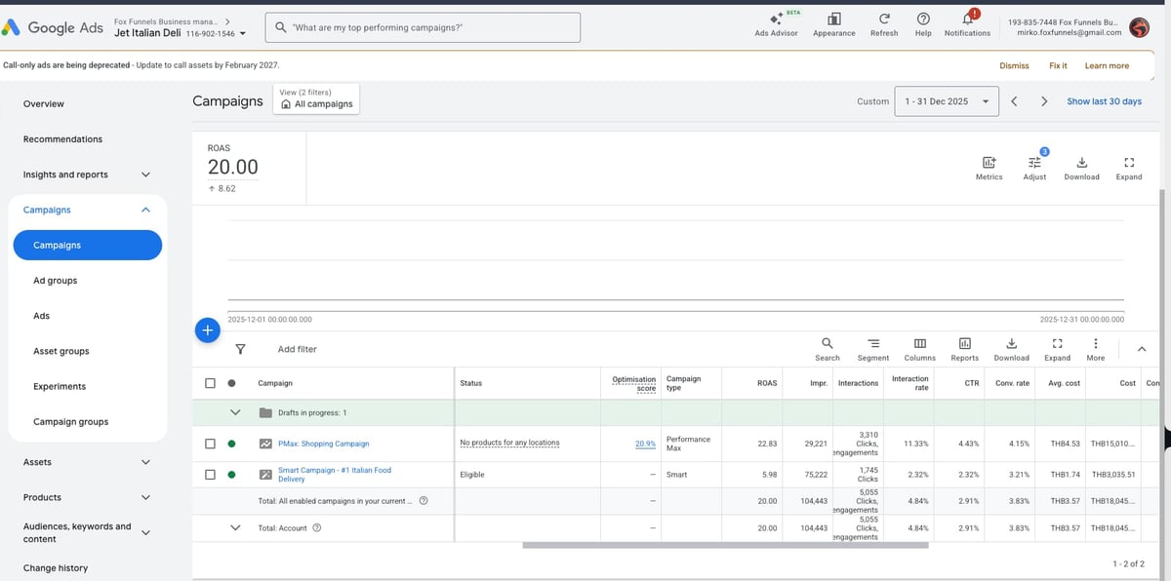Image resolution: width=1171 pixels, height=581 pixels.
Task: Click the Learn more banner link
Action: point(1107,65)
